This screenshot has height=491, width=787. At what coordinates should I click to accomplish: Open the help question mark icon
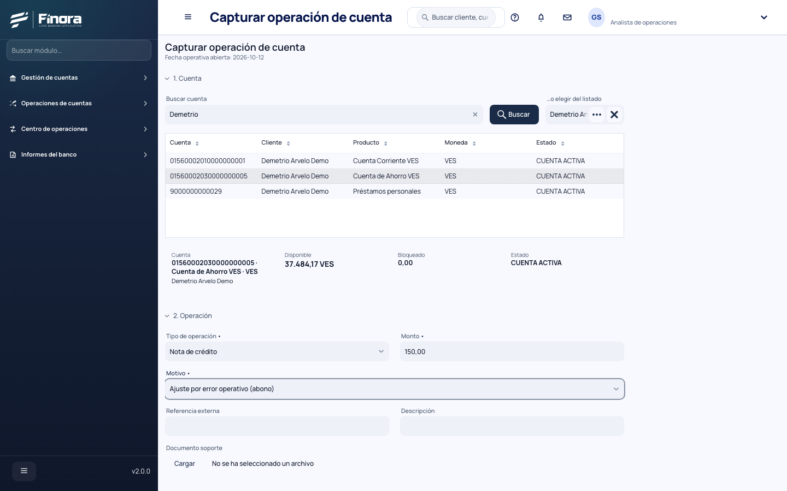(x=515, y=17)
